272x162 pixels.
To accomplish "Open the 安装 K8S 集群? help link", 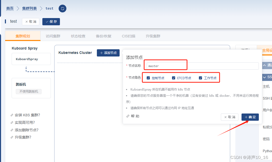I will coord(27,115).
